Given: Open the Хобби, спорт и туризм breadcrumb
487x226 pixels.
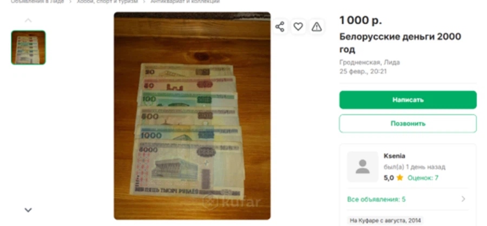Looking at the screenshot, I should 107,2.
